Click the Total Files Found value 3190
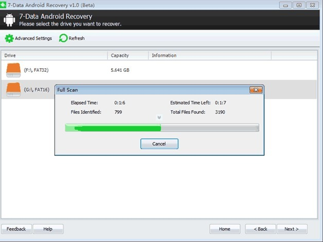 click(x=220, y=112)
